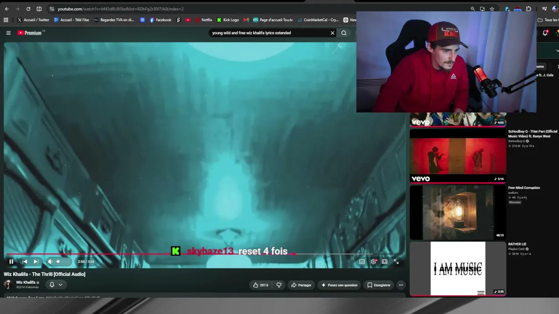
Task: Open the I AM MUSIC album thumbnail
Action: (x=458, y=269)
